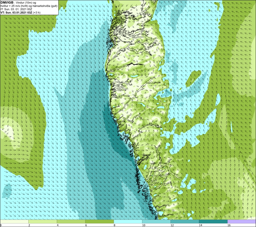Click the legend scale label '4'
256x227 pixels.
point(58,225)
